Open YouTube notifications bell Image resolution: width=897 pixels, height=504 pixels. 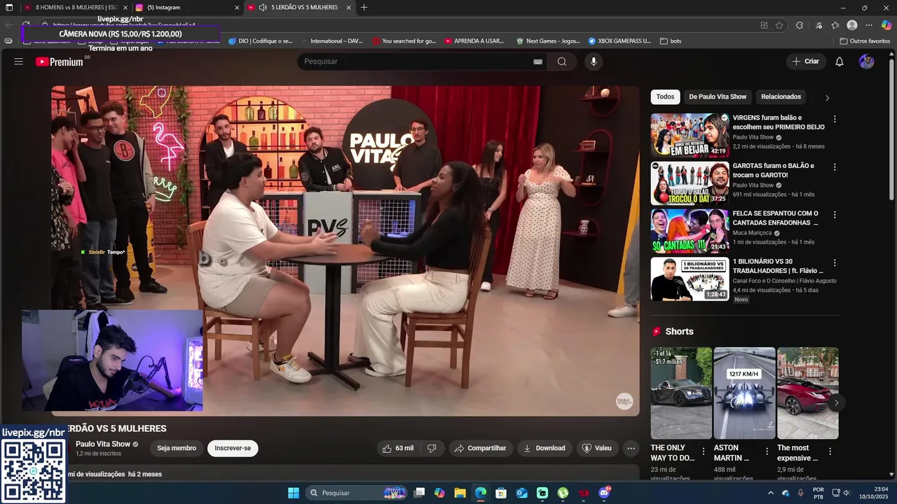coord(840,62)
